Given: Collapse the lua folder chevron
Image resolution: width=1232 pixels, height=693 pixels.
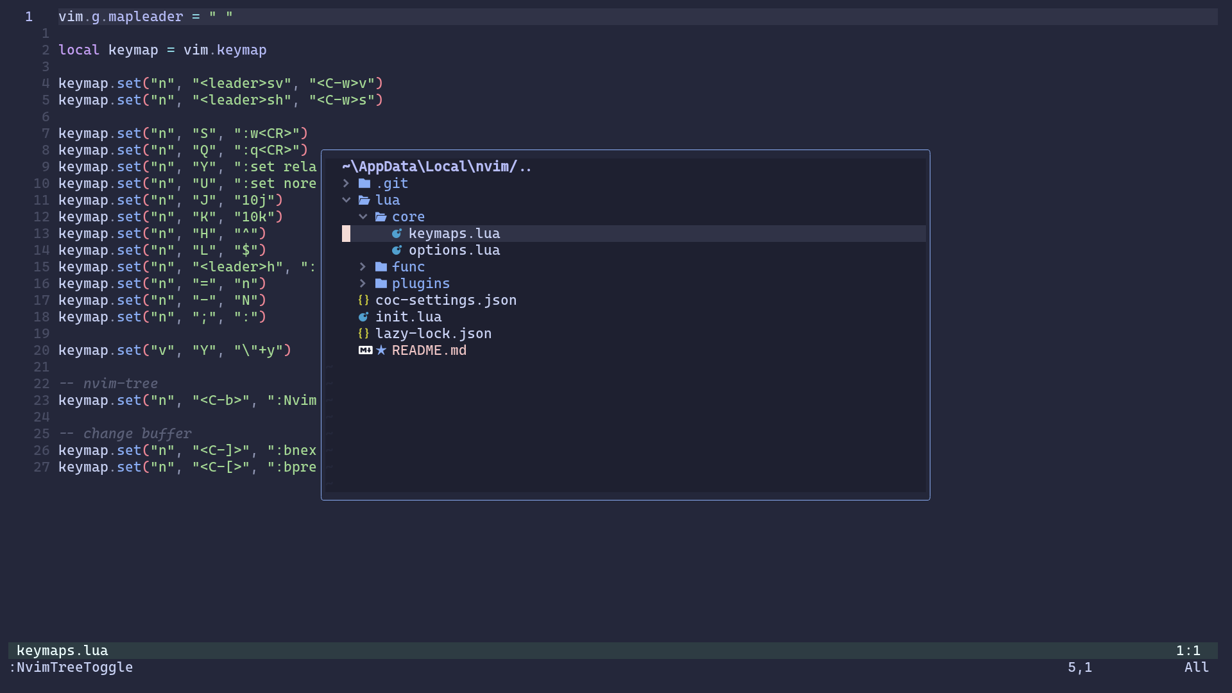Looking at the screenshot, I should click(x=346, y=200).
